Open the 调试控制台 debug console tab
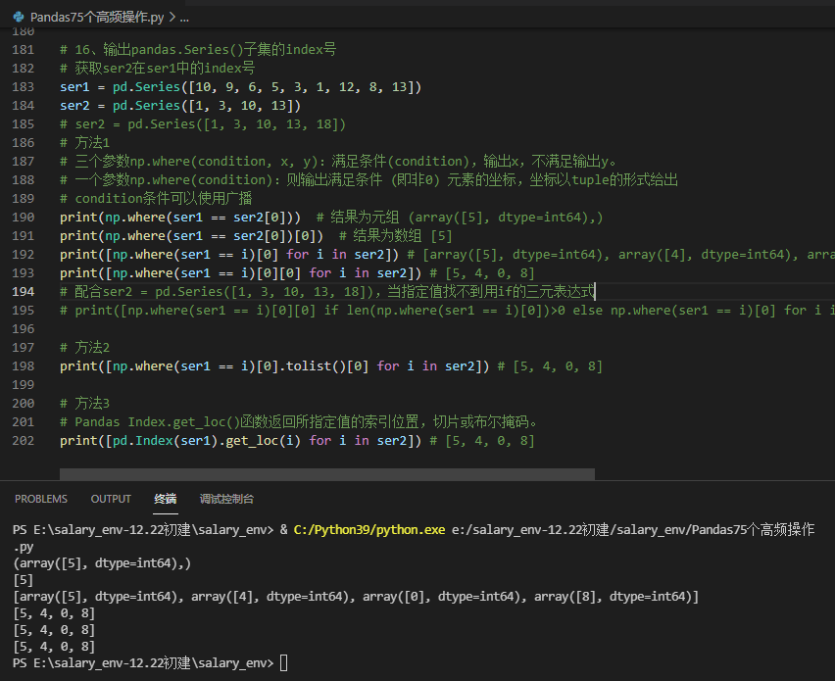The image size is (835, 681). (226, 499)
